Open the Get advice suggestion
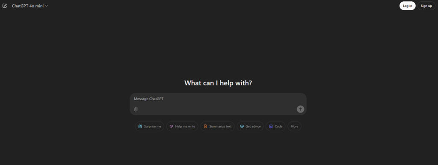Screen dimensions: 438x165 point(250,126)
